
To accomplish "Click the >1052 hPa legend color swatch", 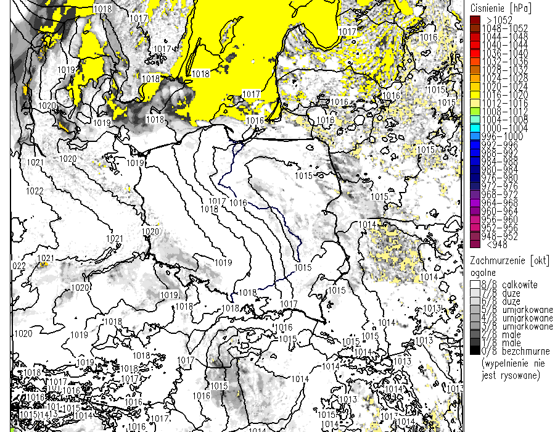I will click(475, 20).
